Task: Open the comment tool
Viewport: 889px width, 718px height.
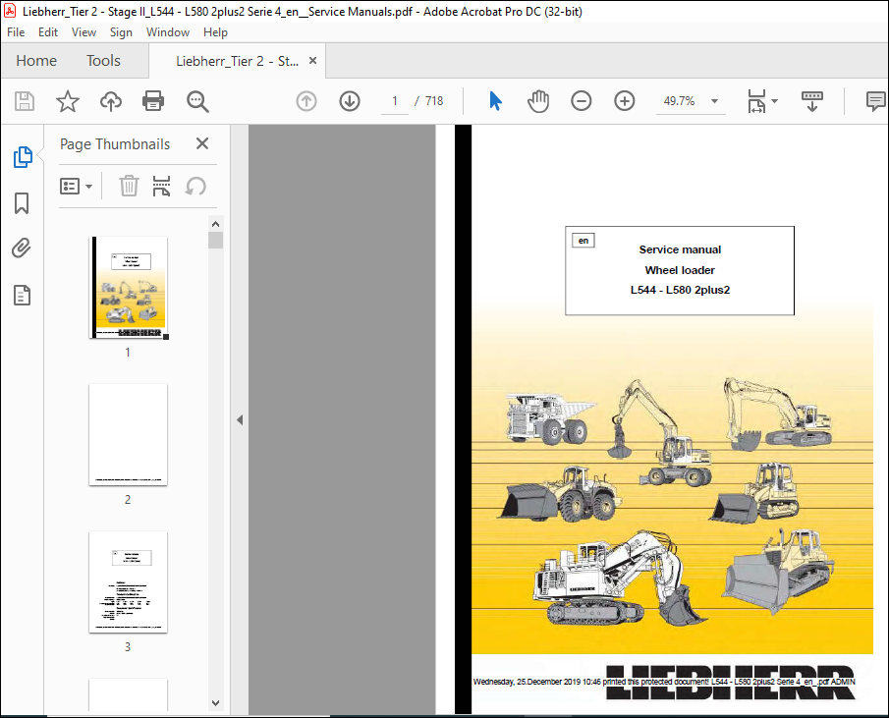Action: [876, 101]
